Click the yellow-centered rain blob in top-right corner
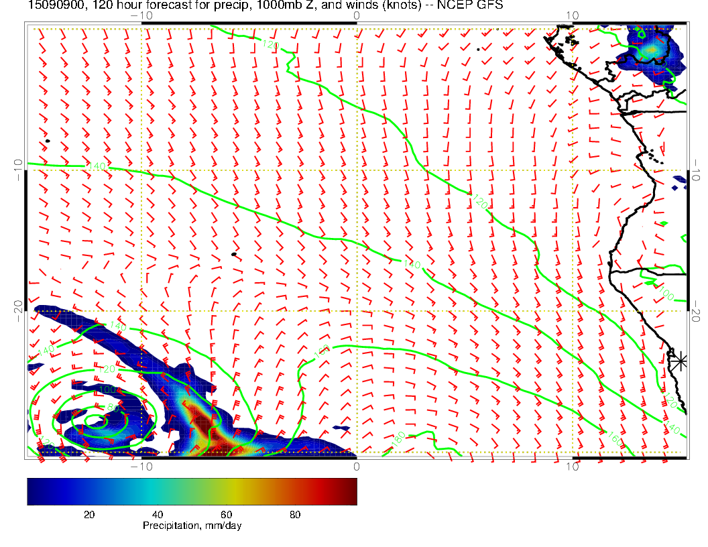 (652, 49)
